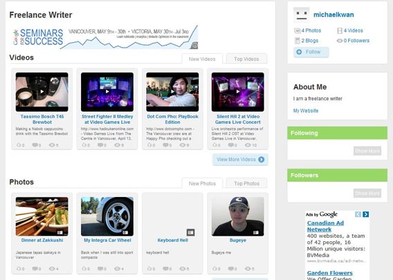Open the 4 Photos link
This screenshot has width=393, height=280.
[311, 30]
